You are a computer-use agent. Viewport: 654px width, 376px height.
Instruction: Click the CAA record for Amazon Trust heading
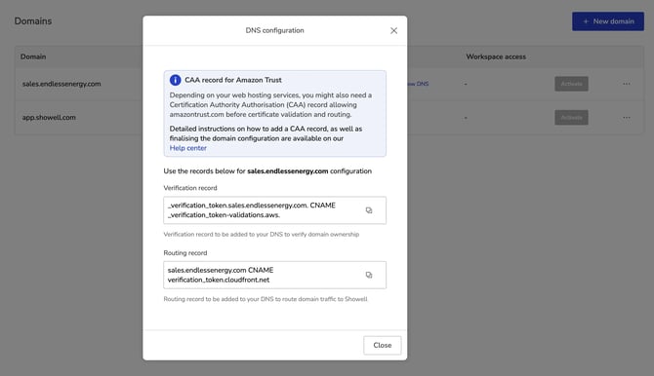point(232,80)
